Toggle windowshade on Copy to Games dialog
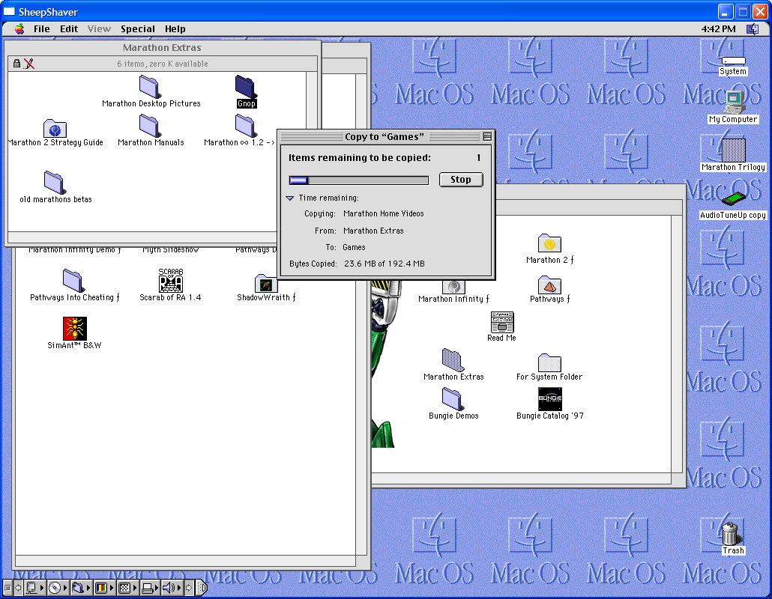This screenshot has height=599, width=772. 487,136
